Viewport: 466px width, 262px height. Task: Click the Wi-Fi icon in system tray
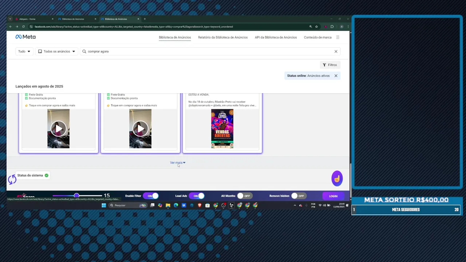320,205
